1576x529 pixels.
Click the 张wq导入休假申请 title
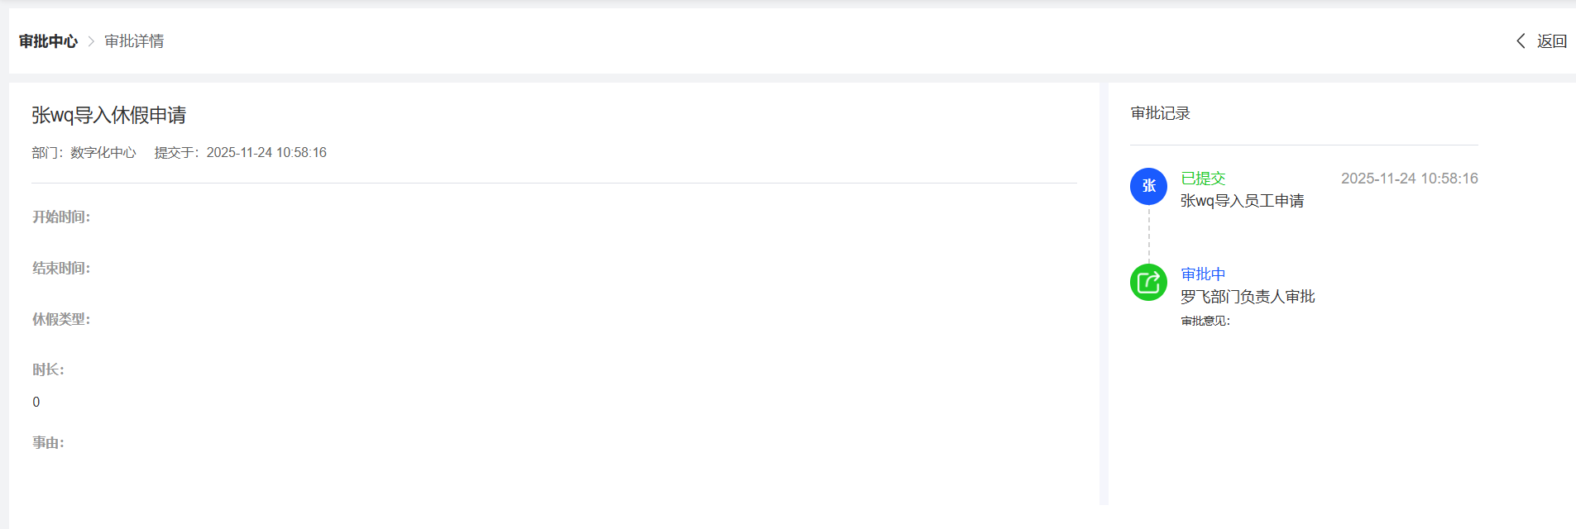pyautogui.click(x=108, y=115)
